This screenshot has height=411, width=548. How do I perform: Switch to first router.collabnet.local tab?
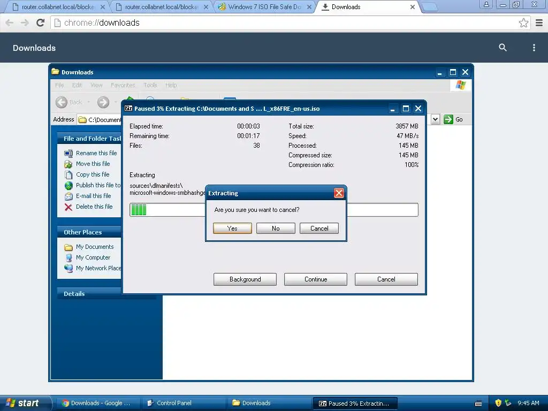coord(58,7)
